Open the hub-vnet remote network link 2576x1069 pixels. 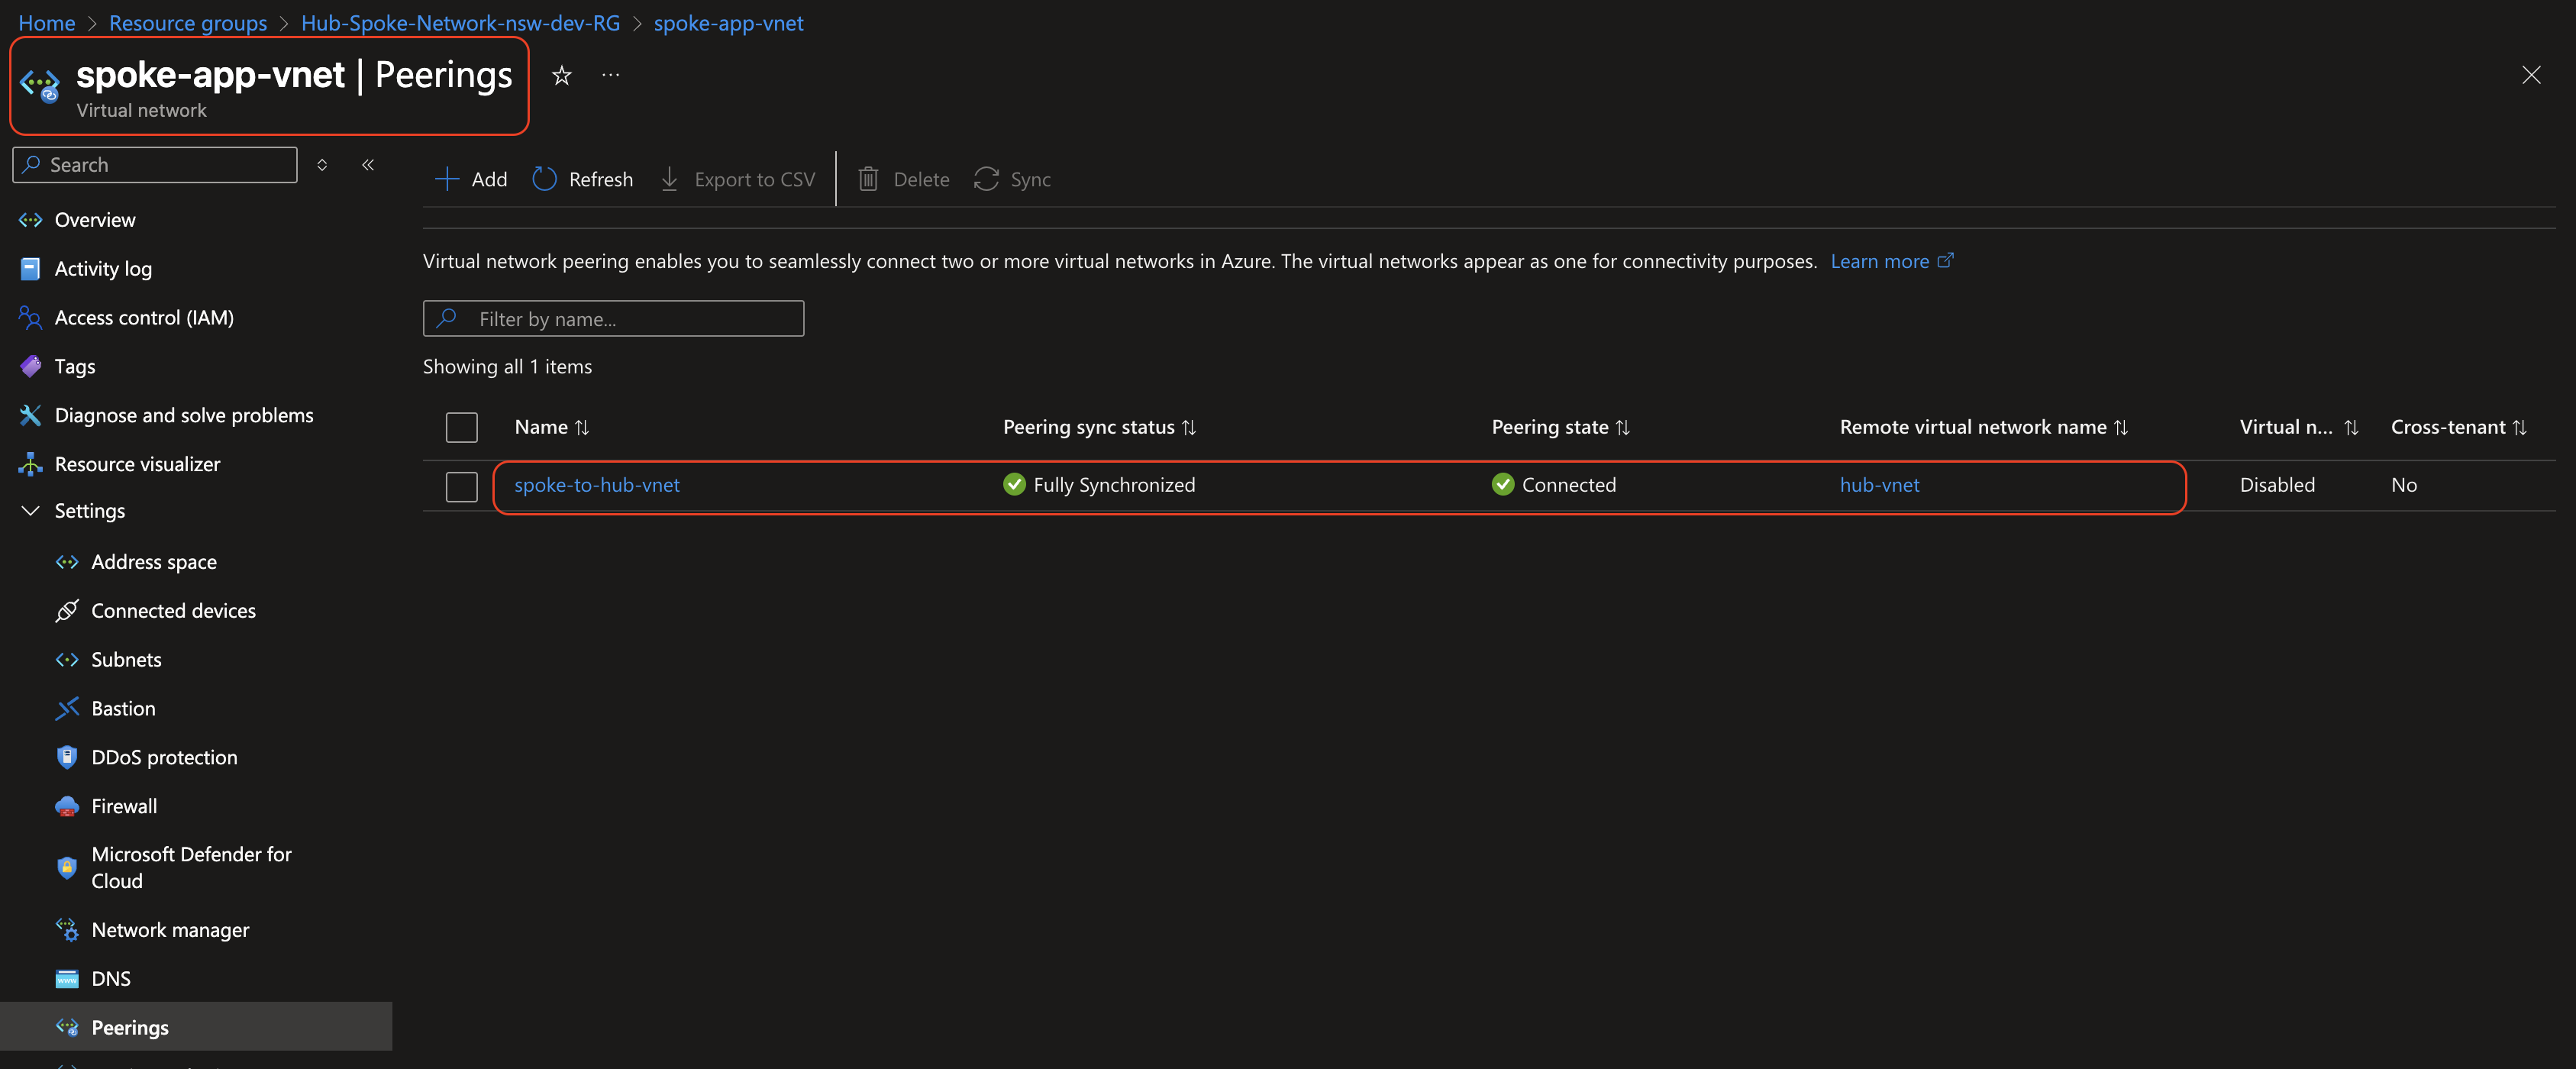click(x=1879, y=484)
